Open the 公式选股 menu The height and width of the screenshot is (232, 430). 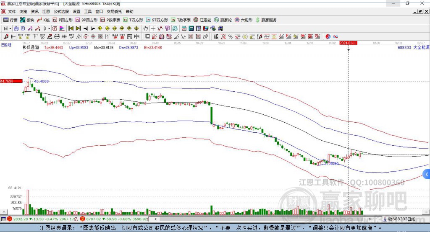[x=61, y=11]
